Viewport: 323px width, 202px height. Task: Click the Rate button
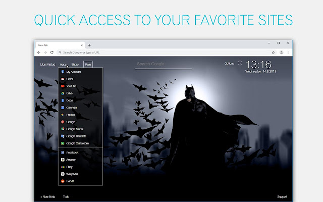(x=88, y=64)
